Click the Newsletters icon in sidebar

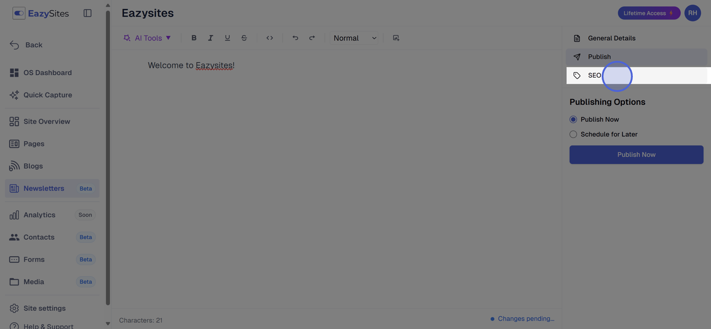(x=14, y=188)
